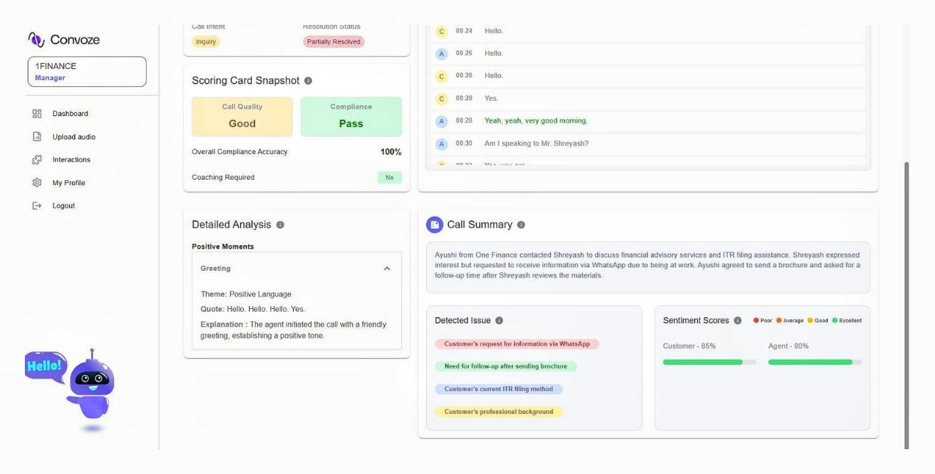This screenshot has height=474, width=935.
Task: Collapse the Greeting section chevron
Action: [387, 269]
